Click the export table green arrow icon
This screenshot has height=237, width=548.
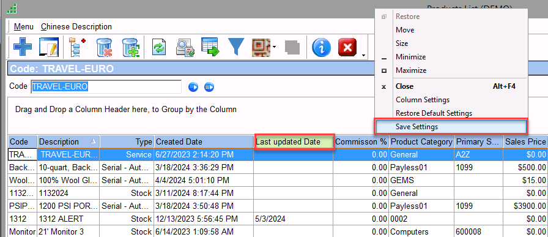click(x=210, y=47)
